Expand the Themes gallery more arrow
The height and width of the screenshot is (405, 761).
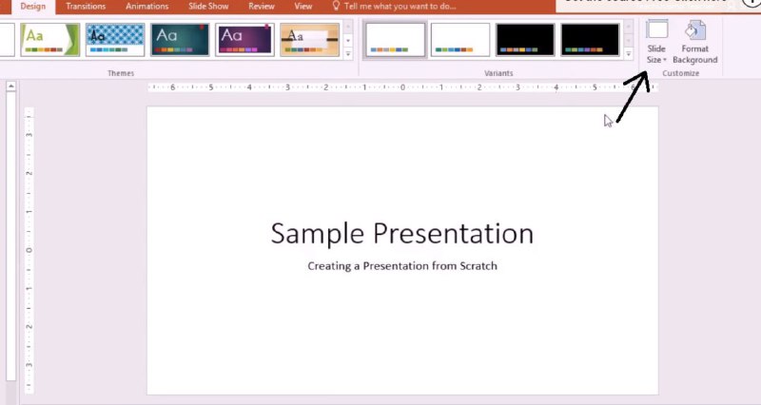point(347,54)
